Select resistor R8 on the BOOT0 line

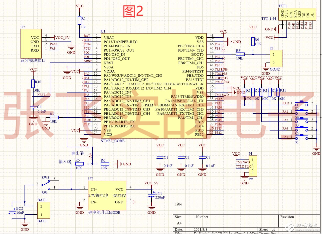[240, 54]
